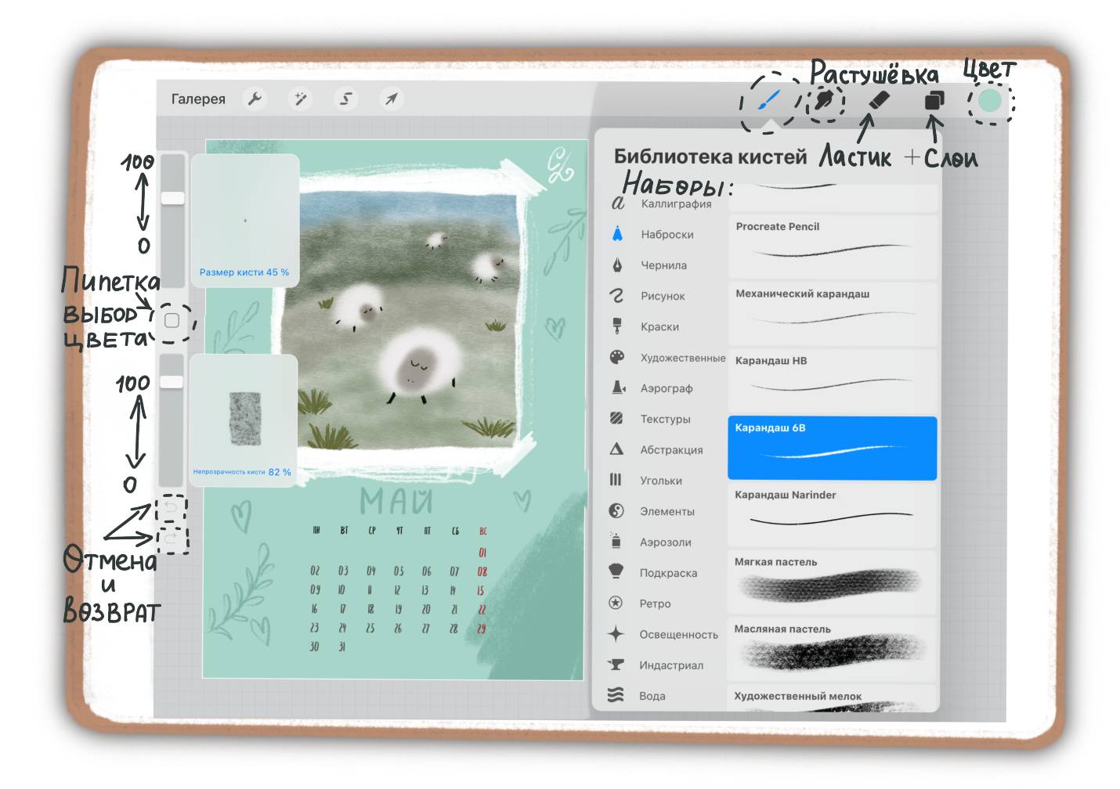Open the Каллиграфия brush set
The image size is (1120, 789).
675,204
